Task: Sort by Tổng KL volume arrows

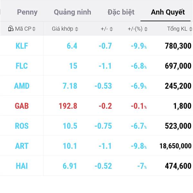Action: (x=191, y=29)
